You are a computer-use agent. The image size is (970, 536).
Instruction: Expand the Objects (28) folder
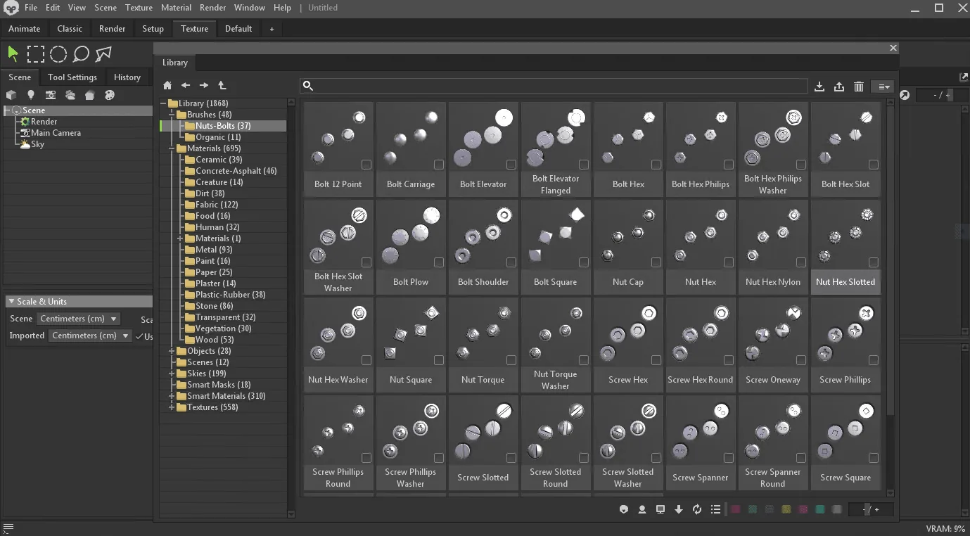(x=172, y=351)
